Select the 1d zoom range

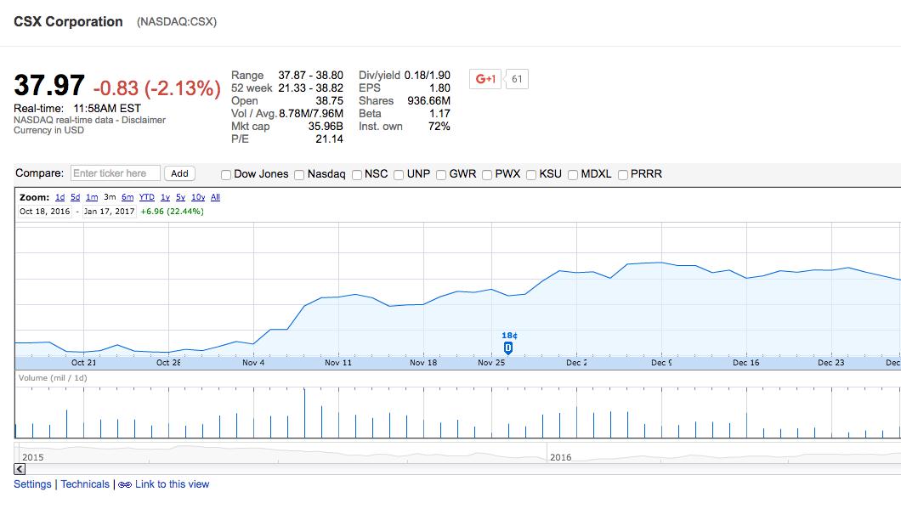[61, 197]
